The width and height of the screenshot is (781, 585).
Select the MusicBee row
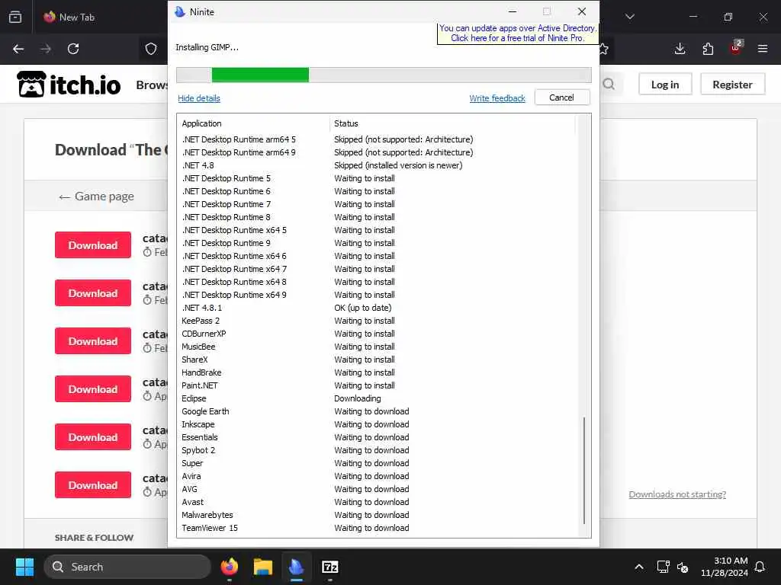coord(378,347)
